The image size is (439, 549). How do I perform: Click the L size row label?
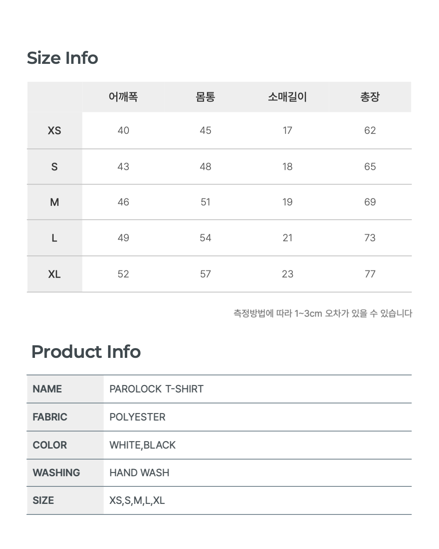(54, 238)
